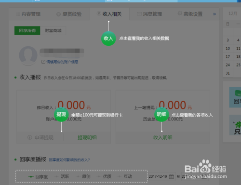241x185 pixels.
Task: Click the 昨日收入 amount 0.000 元
Action: click(x=74, y=105)
